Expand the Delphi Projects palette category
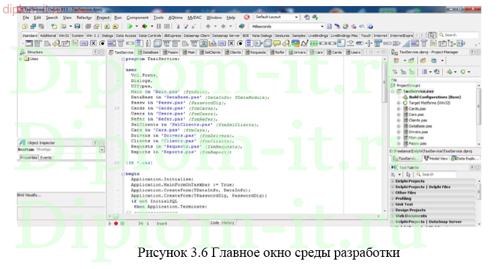Image resolution: width=498 pixels, height=269 pixels. [x=393, y=181]
